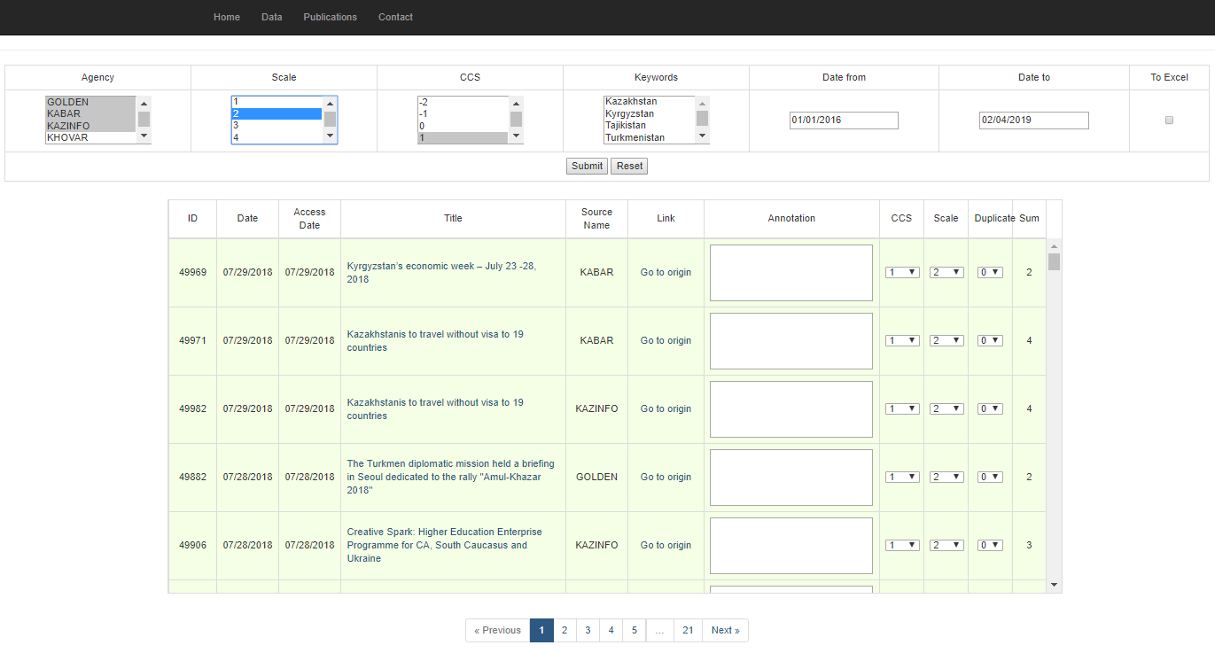The image size is (1215, 653).
Task: Open Scale dropdown for ID 49982
Action: [946, 408]
